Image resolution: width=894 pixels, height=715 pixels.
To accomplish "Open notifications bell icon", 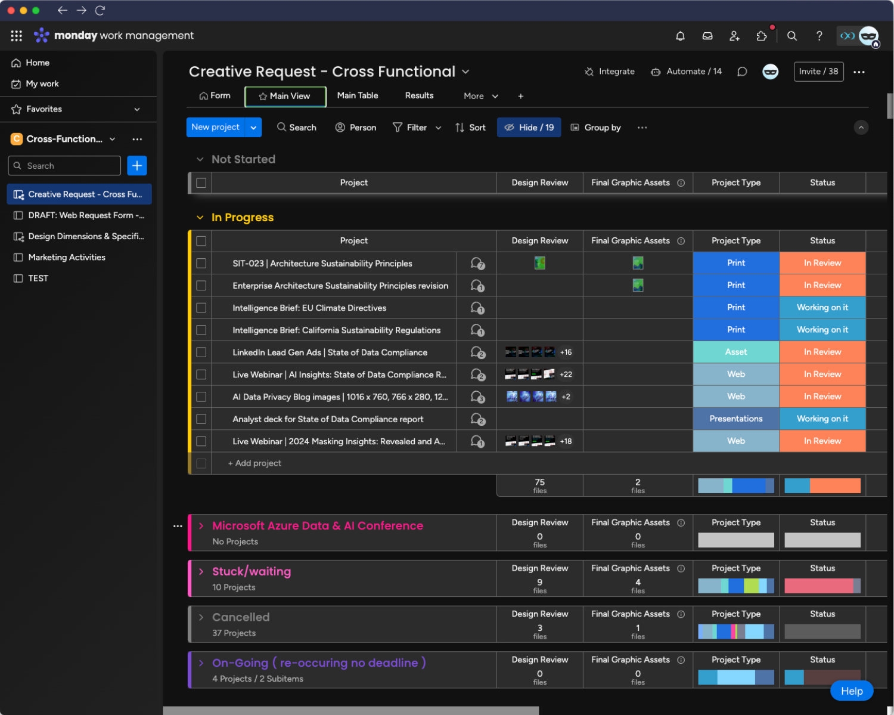I will [680, 36].
